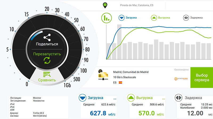Click the blue download icon in results panel
Image resolution: width=213 pixels, height=119 pixels.
(83, 98)
